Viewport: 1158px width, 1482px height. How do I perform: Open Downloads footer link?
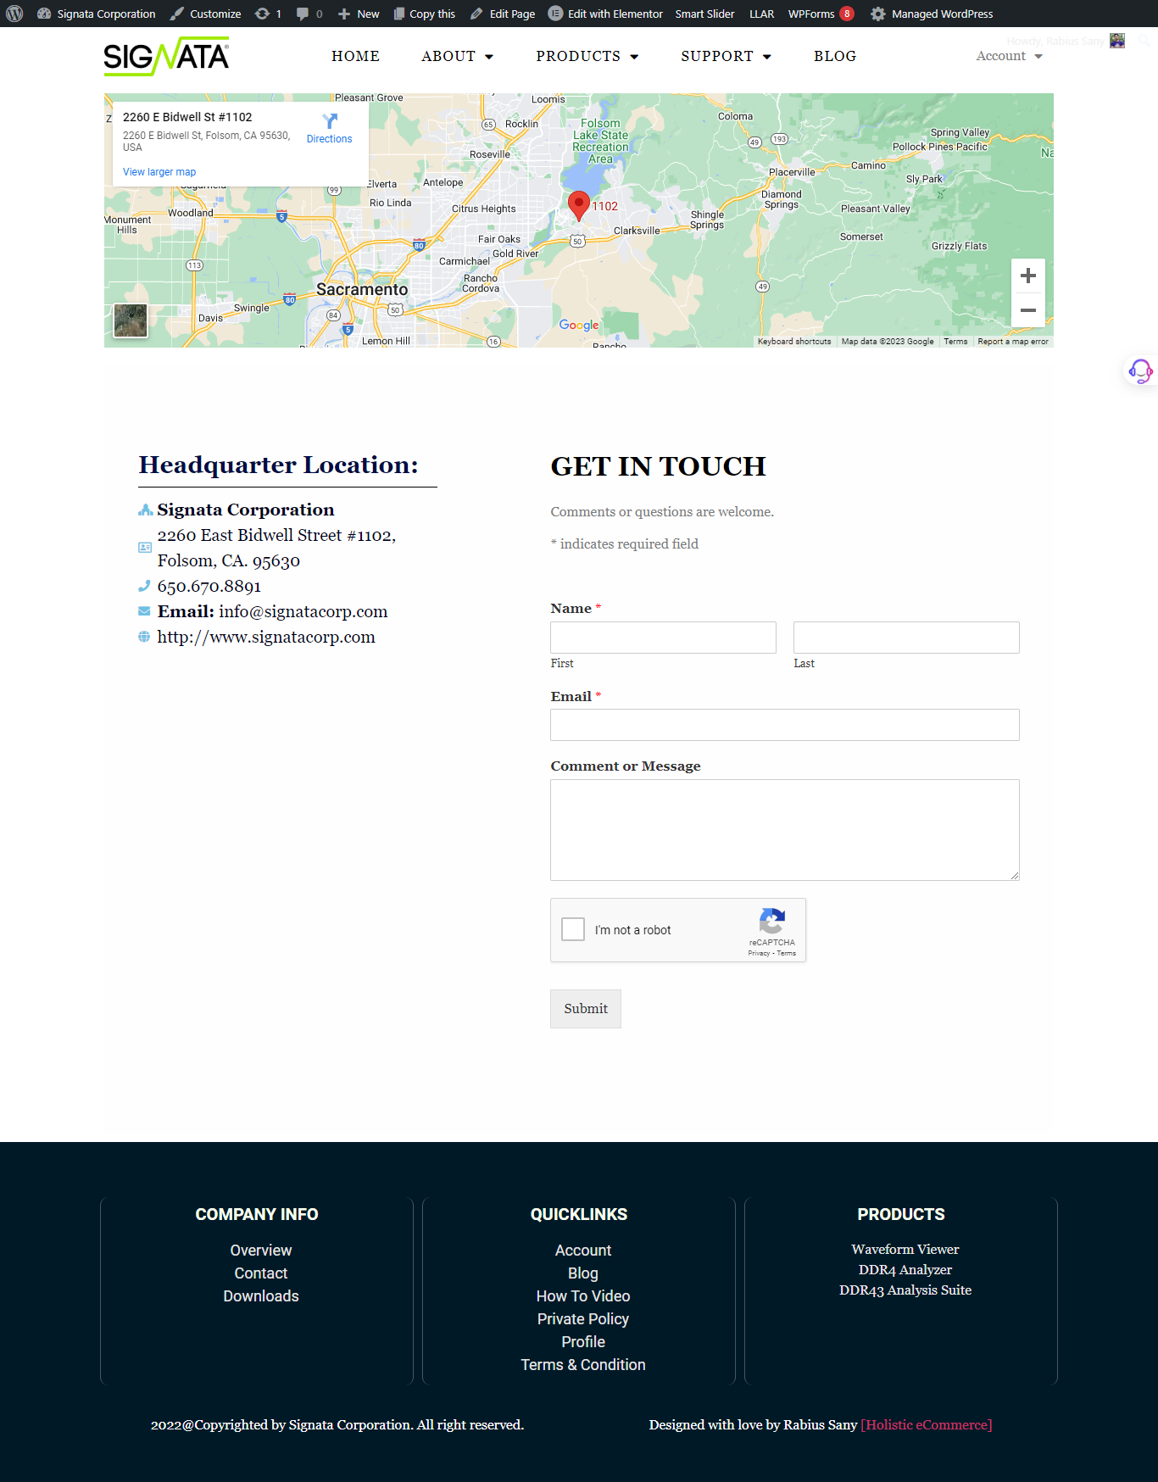pos(261,1295)
